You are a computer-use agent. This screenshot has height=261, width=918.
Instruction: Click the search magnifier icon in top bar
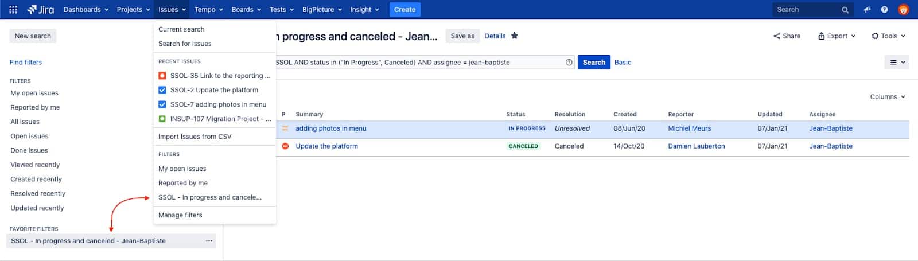(x=845, y=10)
